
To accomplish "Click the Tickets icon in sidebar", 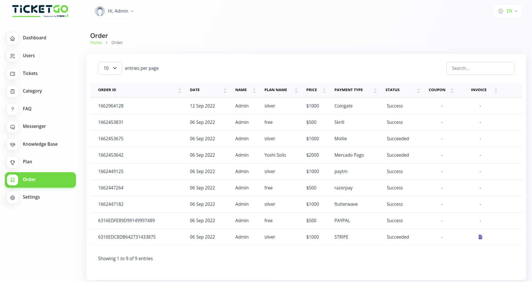I will [x=13, y=74].
